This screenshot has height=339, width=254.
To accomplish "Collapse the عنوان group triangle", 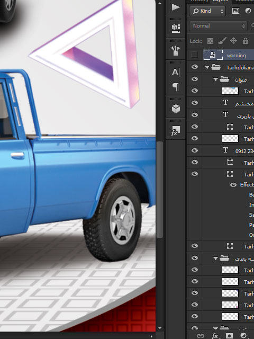I will [x=215, y=79].
